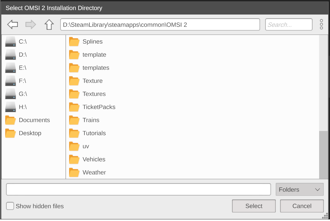Click the Weather folder icon
330x221 pixels.
coord(74,172)
